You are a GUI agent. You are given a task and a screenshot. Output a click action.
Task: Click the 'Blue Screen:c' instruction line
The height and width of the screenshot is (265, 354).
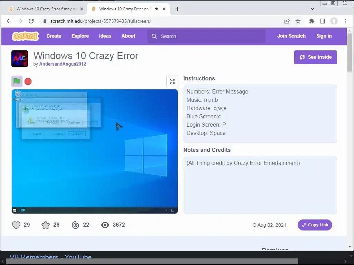204,117
